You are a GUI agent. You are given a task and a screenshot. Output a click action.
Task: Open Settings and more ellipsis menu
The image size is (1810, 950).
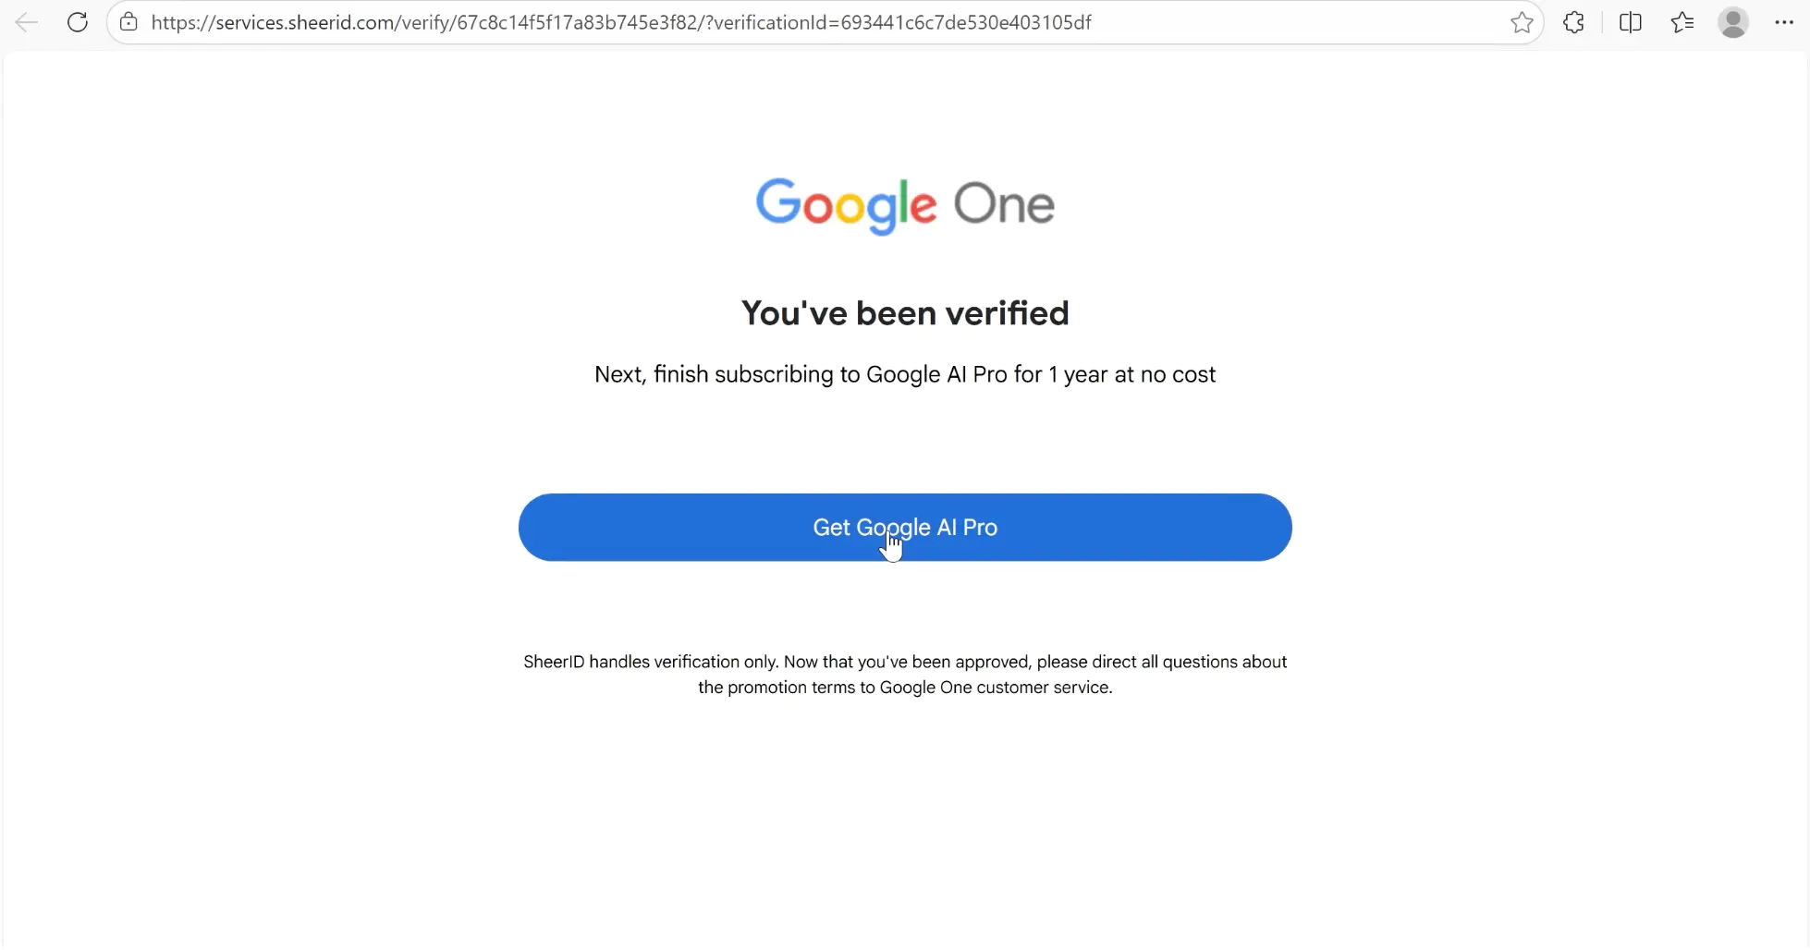tap(1784, 22)
